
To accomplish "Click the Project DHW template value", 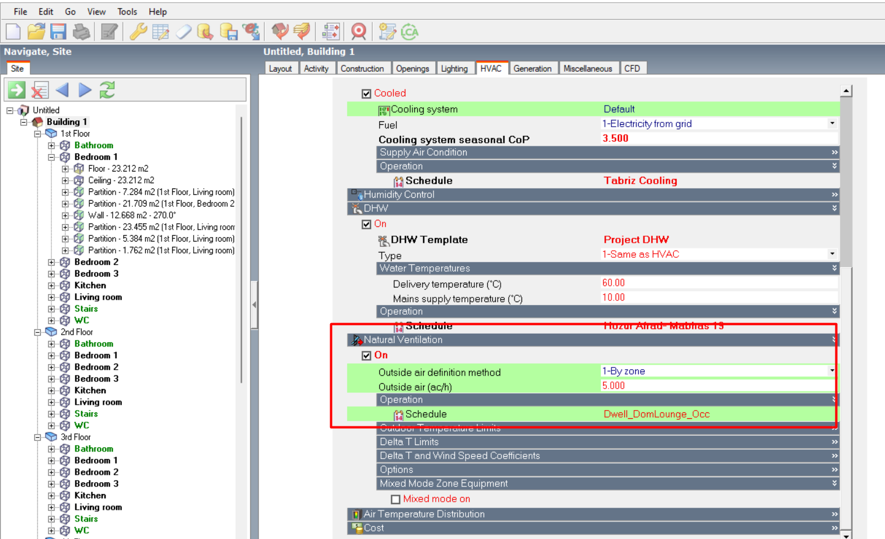I will pyautogui.click(x=636, y=240).
